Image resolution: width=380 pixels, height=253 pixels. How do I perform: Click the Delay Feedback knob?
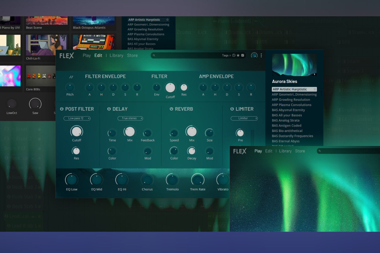pos(147,133)
